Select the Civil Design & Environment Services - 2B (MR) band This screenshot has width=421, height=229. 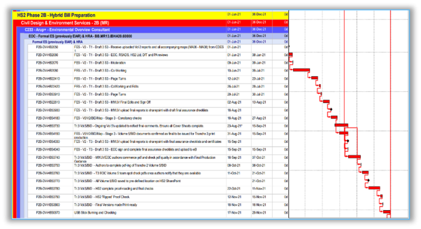point(153,23)
